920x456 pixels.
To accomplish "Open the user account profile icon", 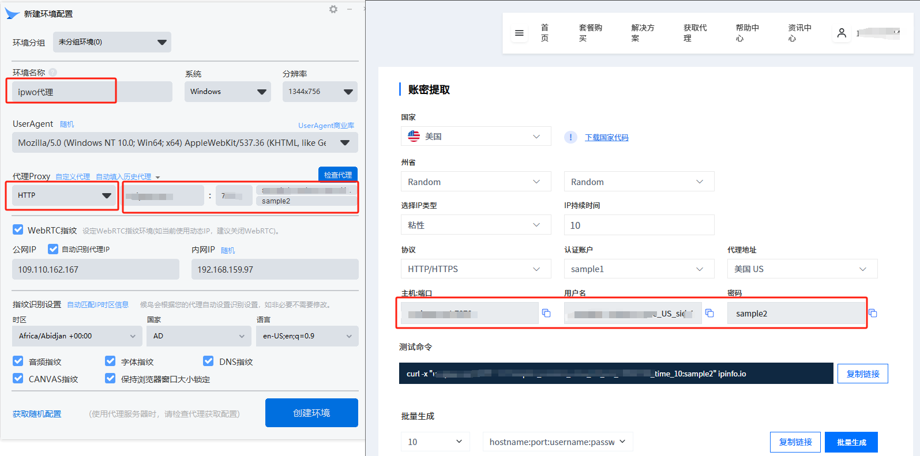I will pos(842,33).
